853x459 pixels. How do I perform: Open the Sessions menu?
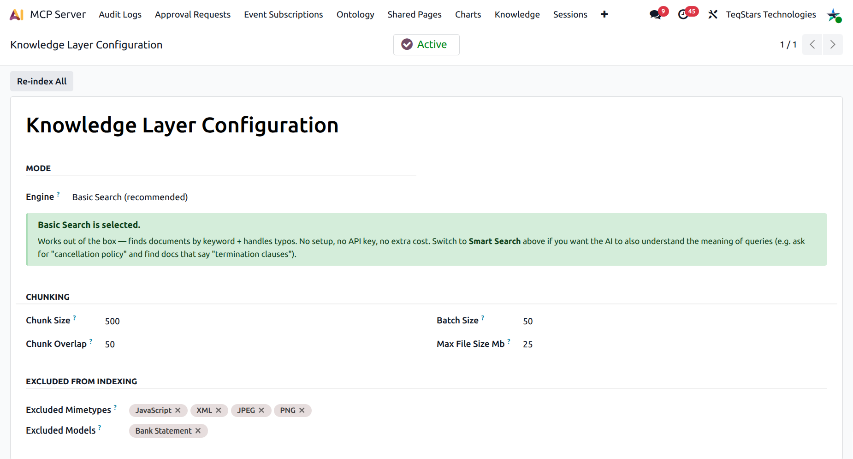point(570,15)
